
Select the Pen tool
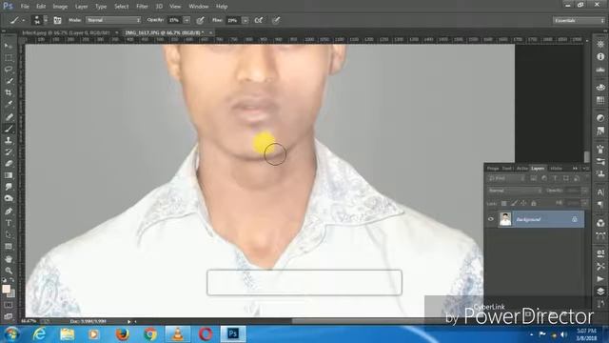coord(9,212)
